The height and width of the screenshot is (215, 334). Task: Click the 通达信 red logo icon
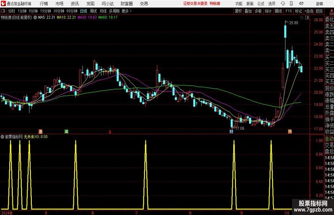click(3, 4)
